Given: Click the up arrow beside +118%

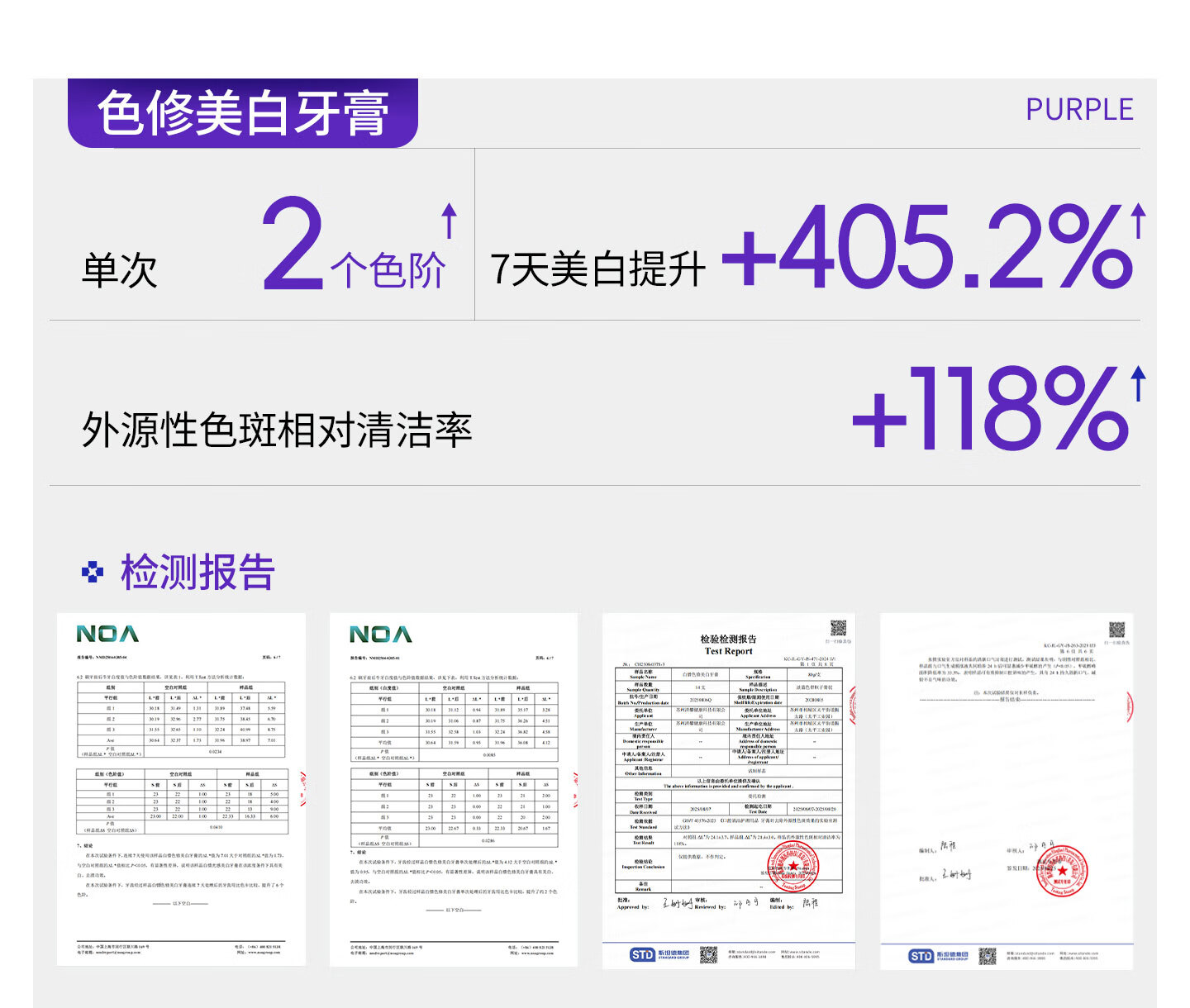Looking at the screenshot, I should (x=1139, y=383).
